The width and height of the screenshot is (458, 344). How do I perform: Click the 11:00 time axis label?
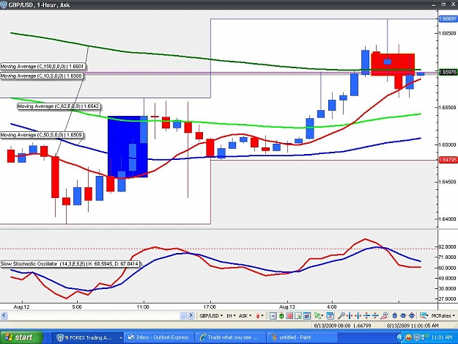(143, 307)
